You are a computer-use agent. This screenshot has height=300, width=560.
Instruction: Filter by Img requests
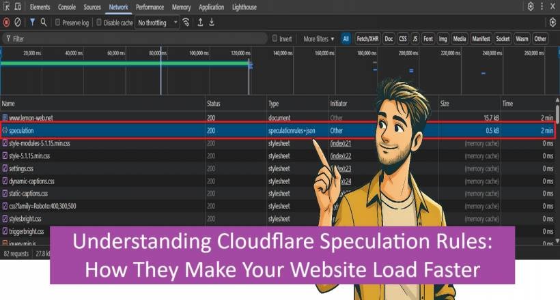click(443, 39)
